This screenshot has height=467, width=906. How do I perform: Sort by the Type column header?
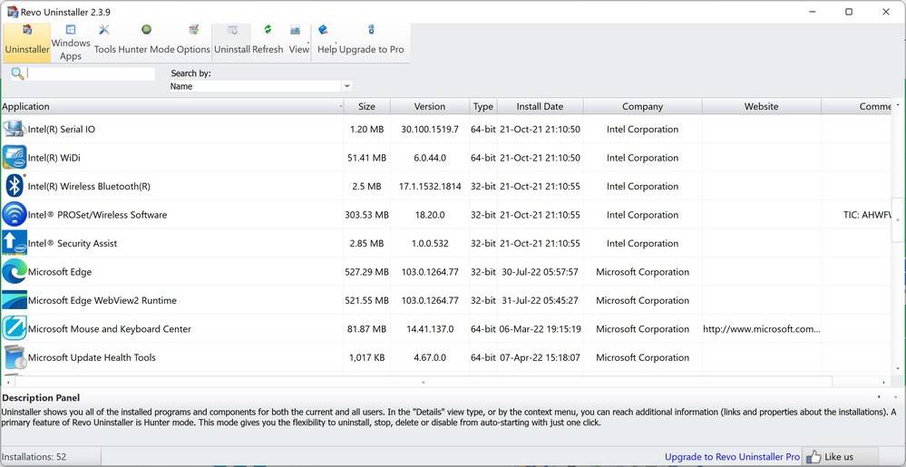483,106
